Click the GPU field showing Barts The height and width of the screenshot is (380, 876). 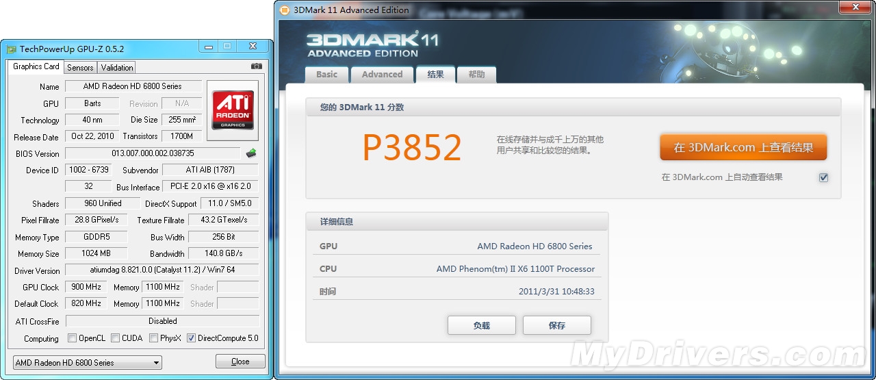pos(92,103)
